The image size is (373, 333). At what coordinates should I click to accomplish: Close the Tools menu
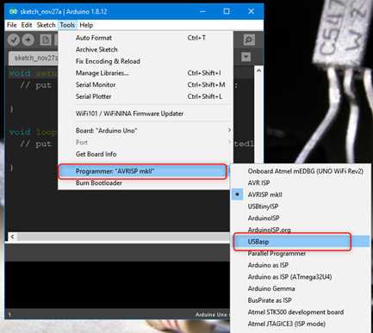67,25
